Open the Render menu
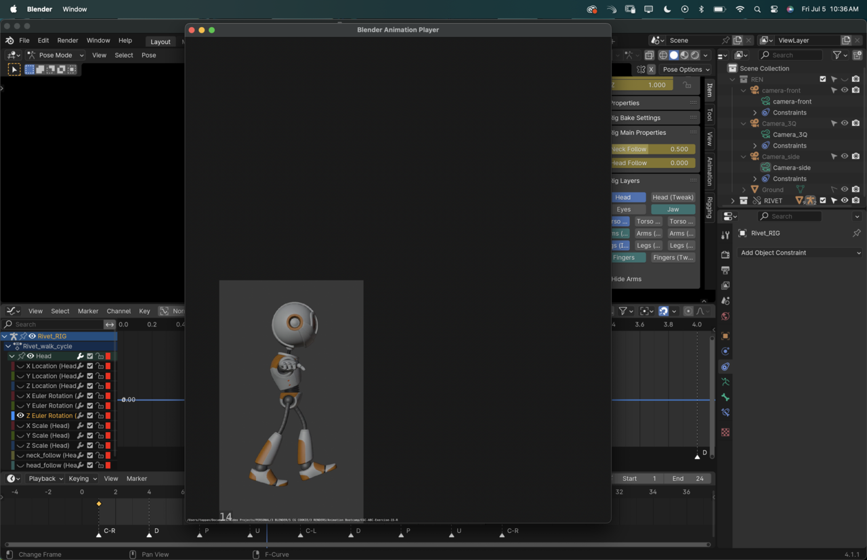 [x=68, y=41]
